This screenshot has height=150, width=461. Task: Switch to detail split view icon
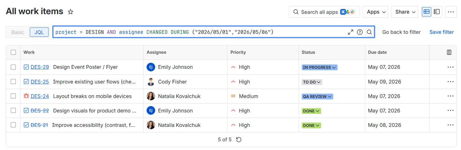click(x=437, y=12)
